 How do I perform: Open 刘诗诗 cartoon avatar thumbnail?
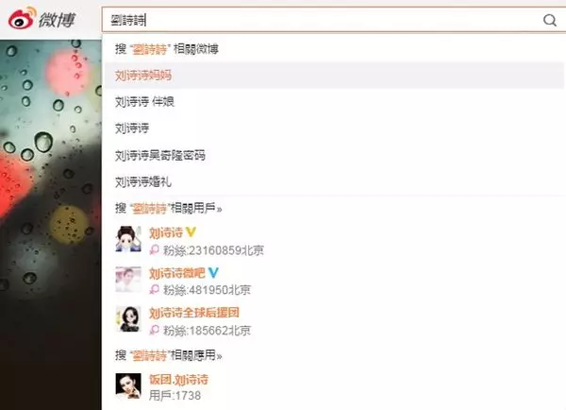128,239
